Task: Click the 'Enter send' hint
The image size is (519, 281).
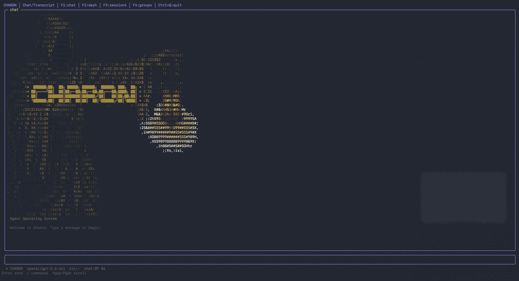Action: coord(12,273)
